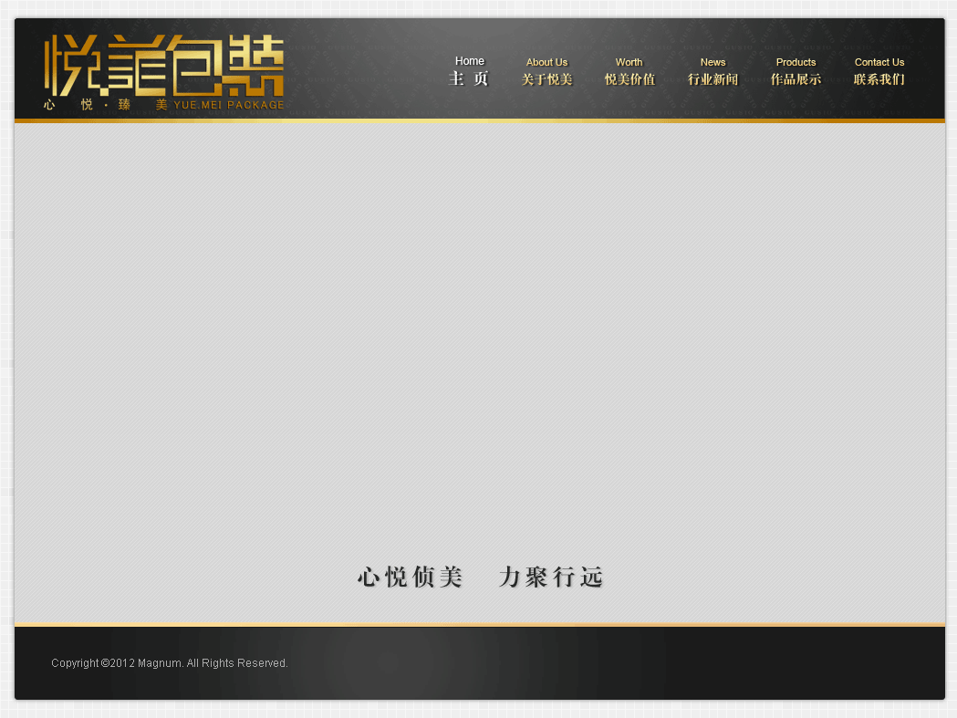Choose the 联系我们 link
This screenshot has width=957, height=718.
tap(879, 79)
